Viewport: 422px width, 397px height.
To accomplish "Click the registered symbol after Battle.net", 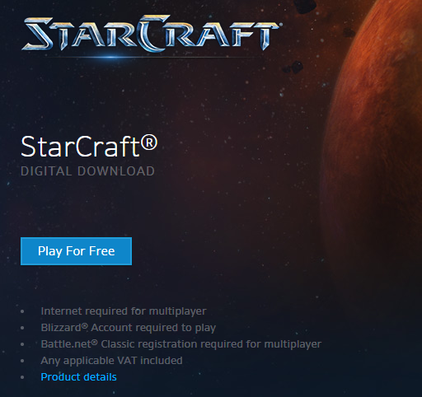I will [95, 343].
